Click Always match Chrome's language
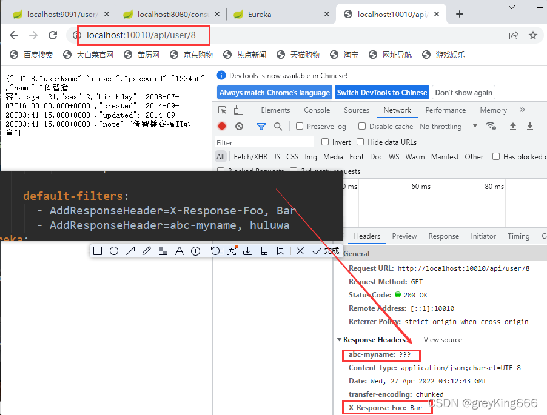The width and height of the screenshot is (547, 415). [x=275, y=93]
